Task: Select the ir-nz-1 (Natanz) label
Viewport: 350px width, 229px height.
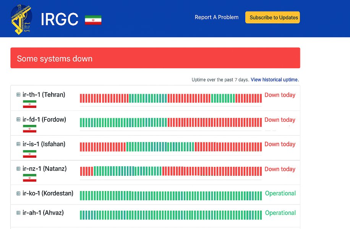Action: 44,168
